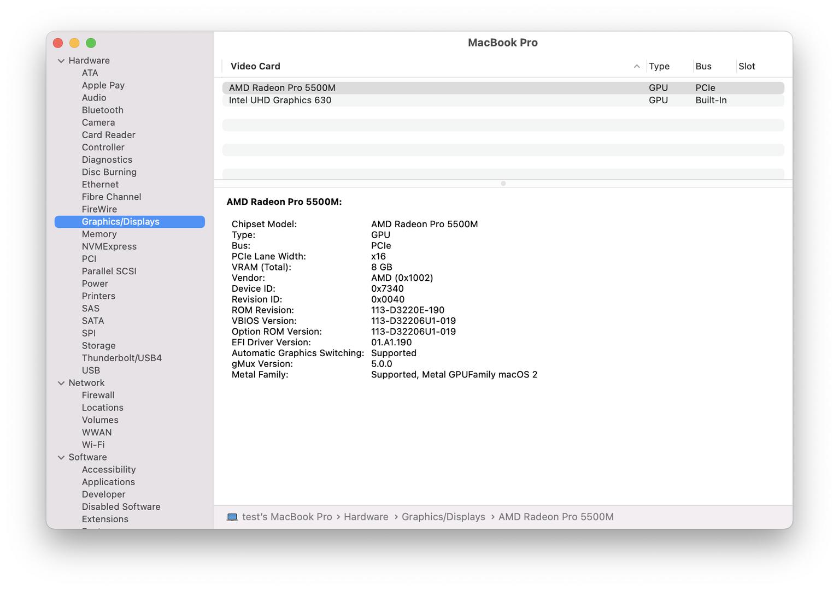Click the Video Card column sort arrow
The width and height of the screenshot is (839, 590).
637,66
